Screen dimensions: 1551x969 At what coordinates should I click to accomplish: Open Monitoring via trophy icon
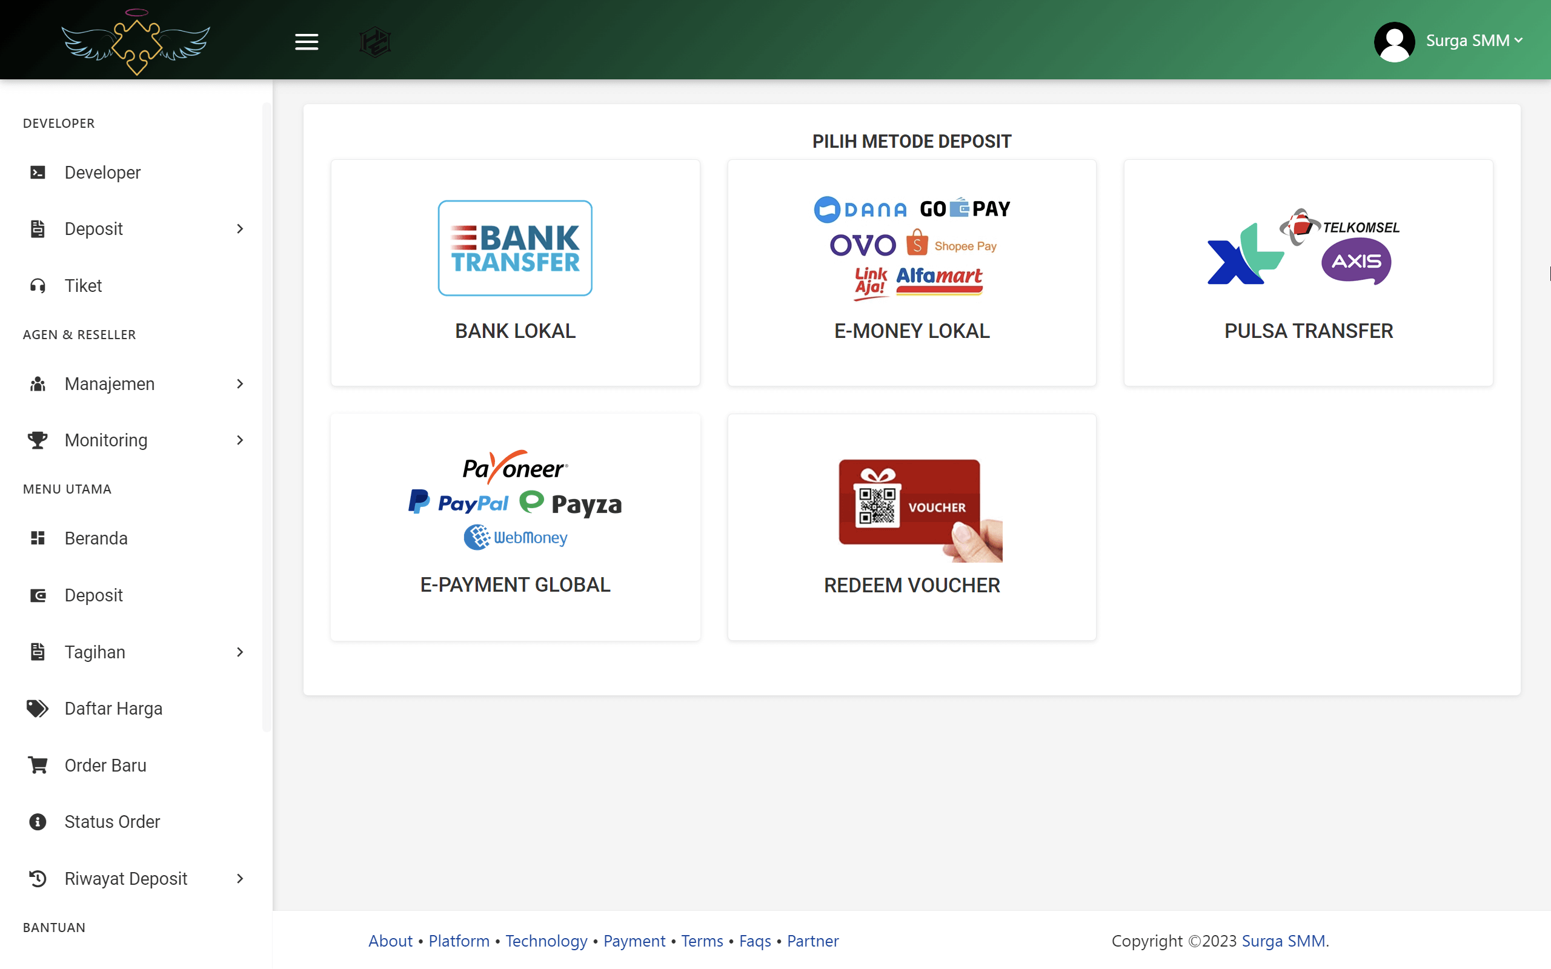pos(36,440)
